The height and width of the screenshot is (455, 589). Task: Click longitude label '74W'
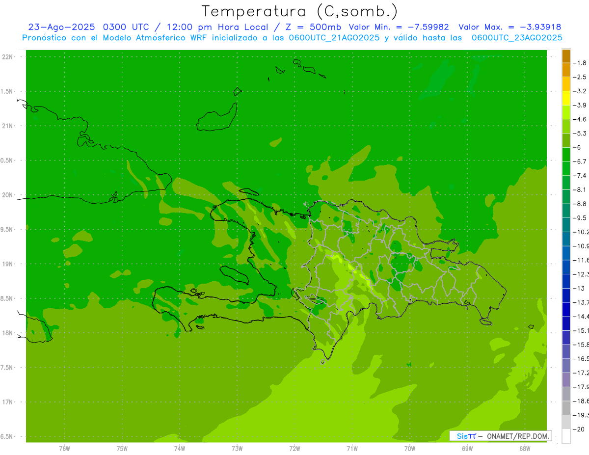(180, 449)
